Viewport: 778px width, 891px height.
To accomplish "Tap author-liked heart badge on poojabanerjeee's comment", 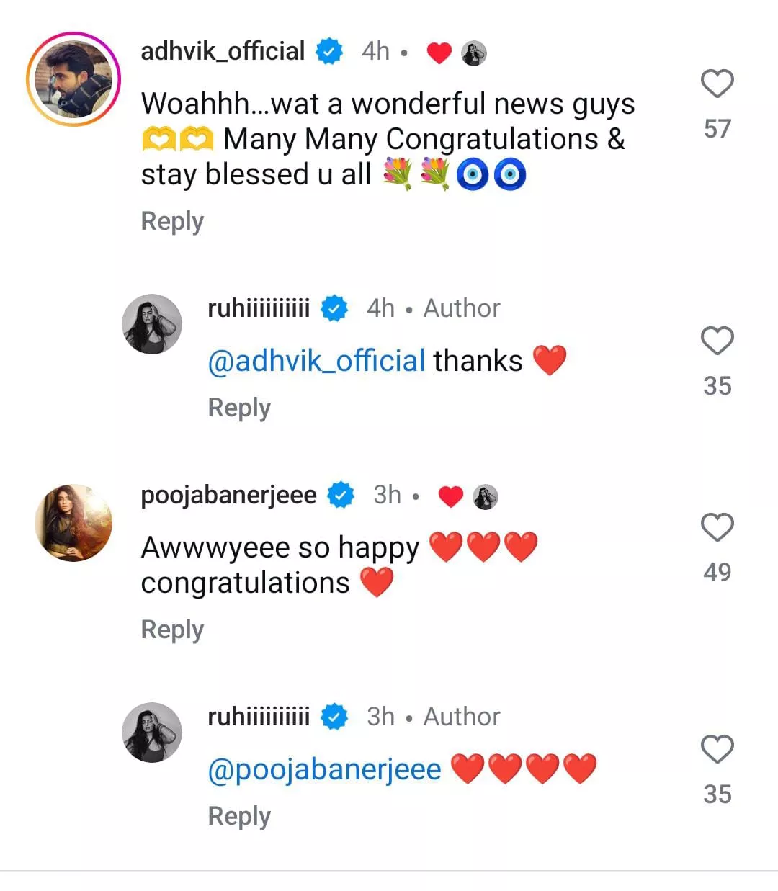I will [451, 496].
